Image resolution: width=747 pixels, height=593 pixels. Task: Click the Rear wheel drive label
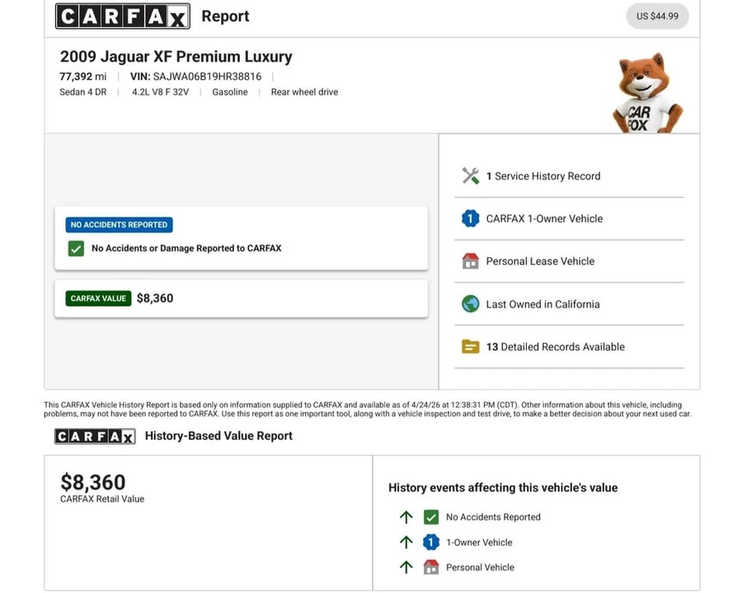304,92
